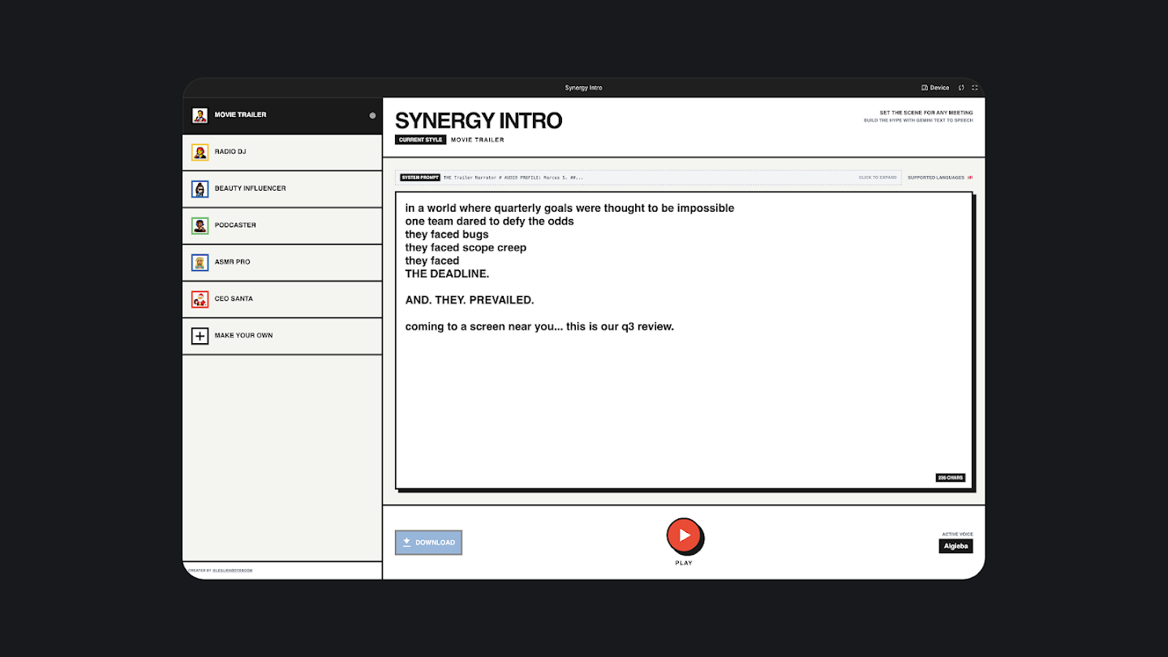Click the CEO Santa avatar icon
1168x657 pixels.
[200, 299]
